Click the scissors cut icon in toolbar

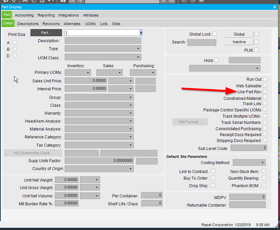click(x=25, y=1)
